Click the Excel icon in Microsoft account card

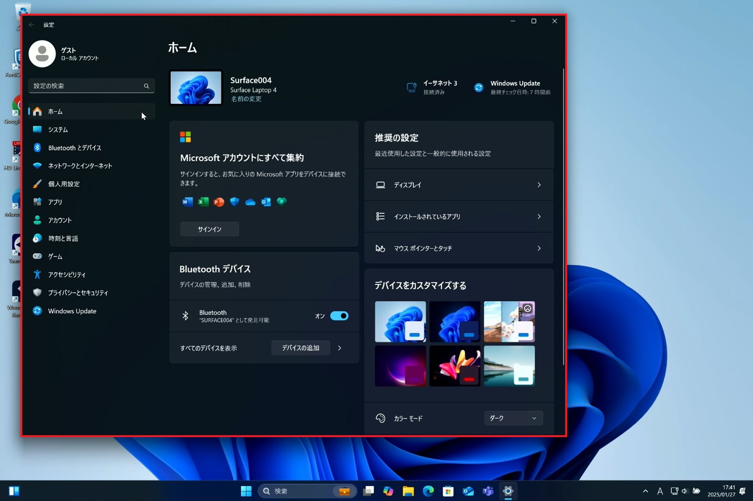tap(203, 202)
